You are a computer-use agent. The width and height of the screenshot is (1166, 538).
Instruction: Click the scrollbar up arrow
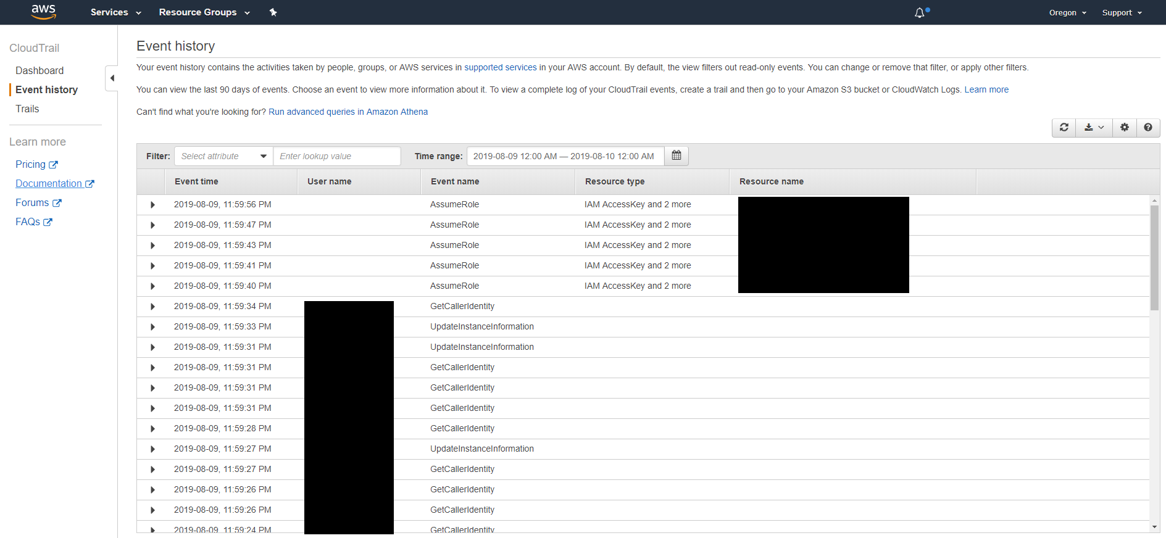click(1154, 201)
